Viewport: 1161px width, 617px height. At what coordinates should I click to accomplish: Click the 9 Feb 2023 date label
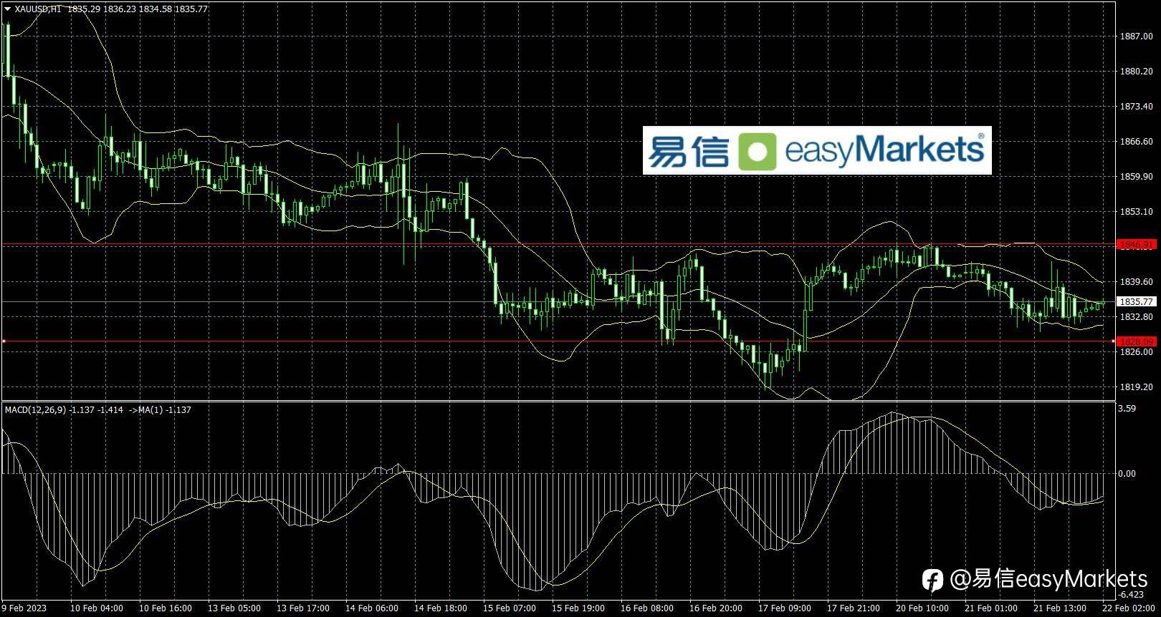(24, 608)
